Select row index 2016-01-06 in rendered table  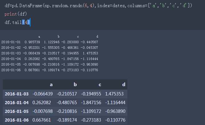tap(16, 120)
